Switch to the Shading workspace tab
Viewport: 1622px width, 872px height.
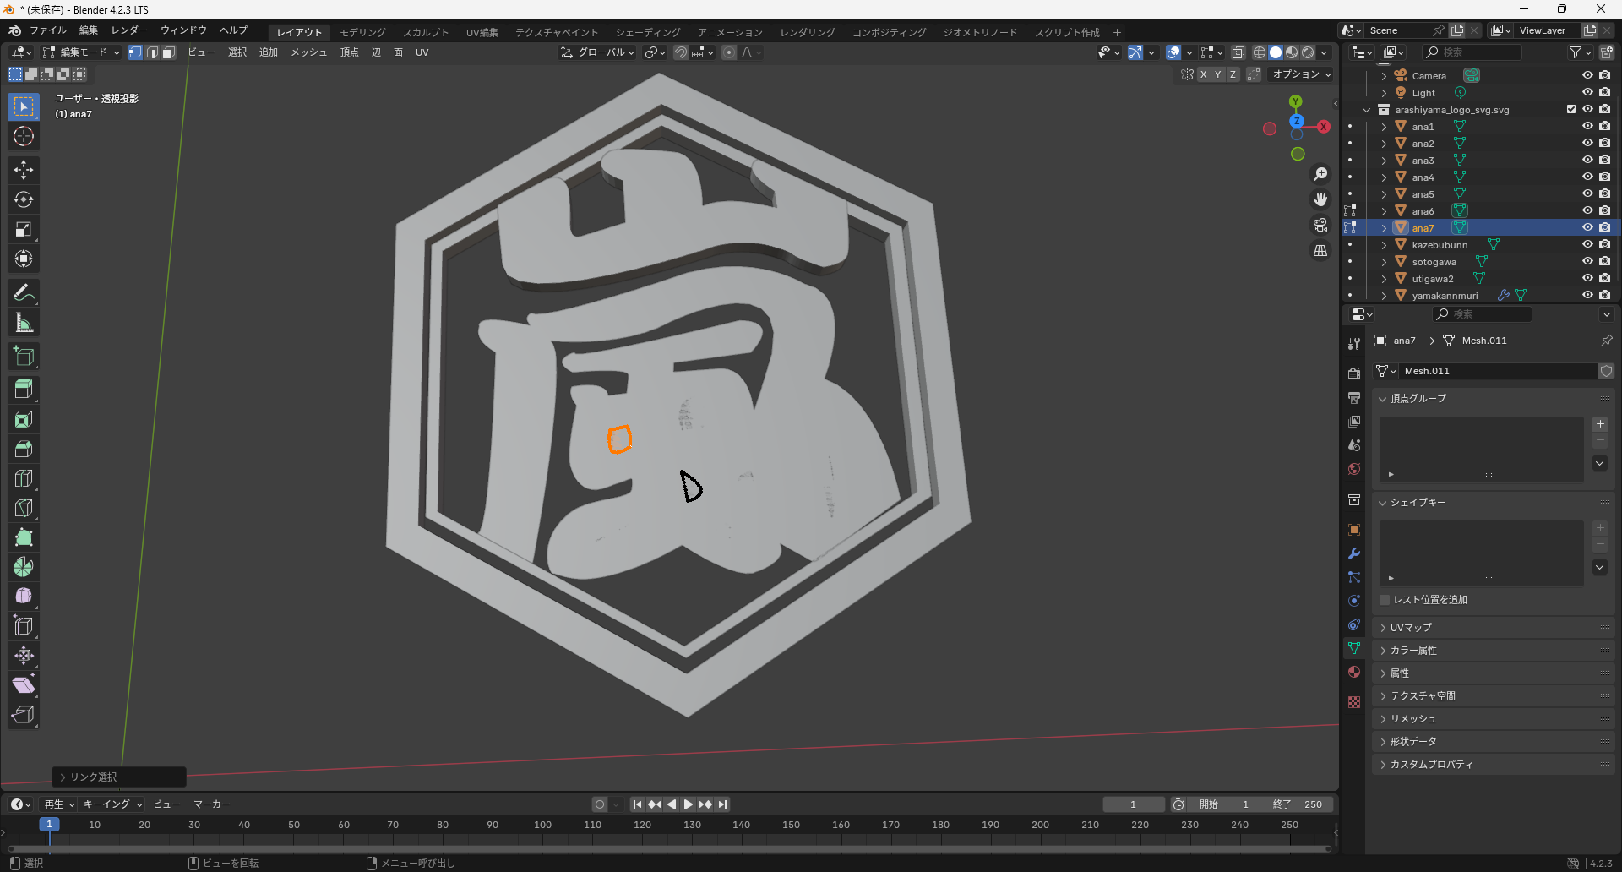647,32
